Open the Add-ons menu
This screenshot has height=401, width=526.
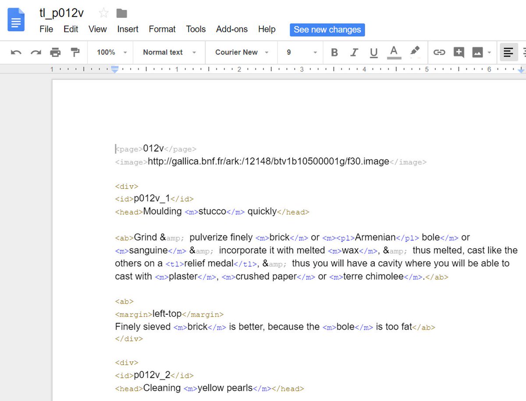pos(232,29)
